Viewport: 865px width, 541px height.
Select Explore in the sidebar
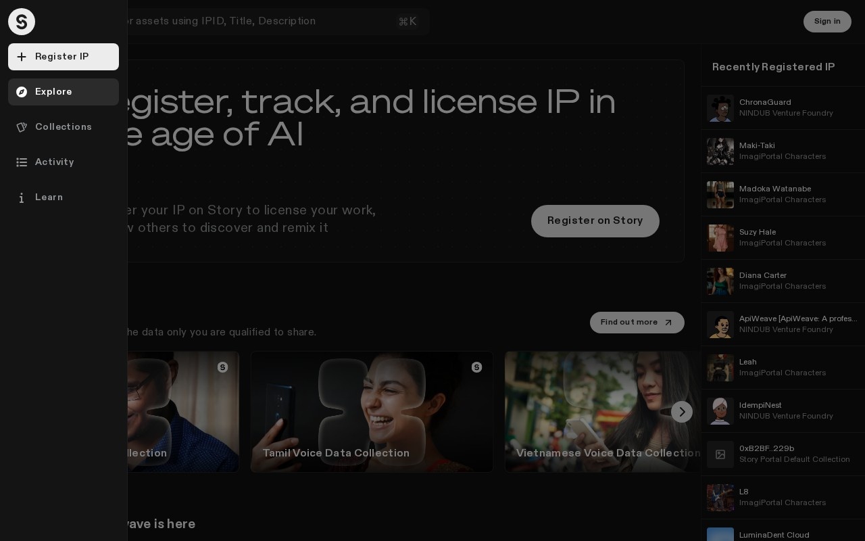(64, 92)
